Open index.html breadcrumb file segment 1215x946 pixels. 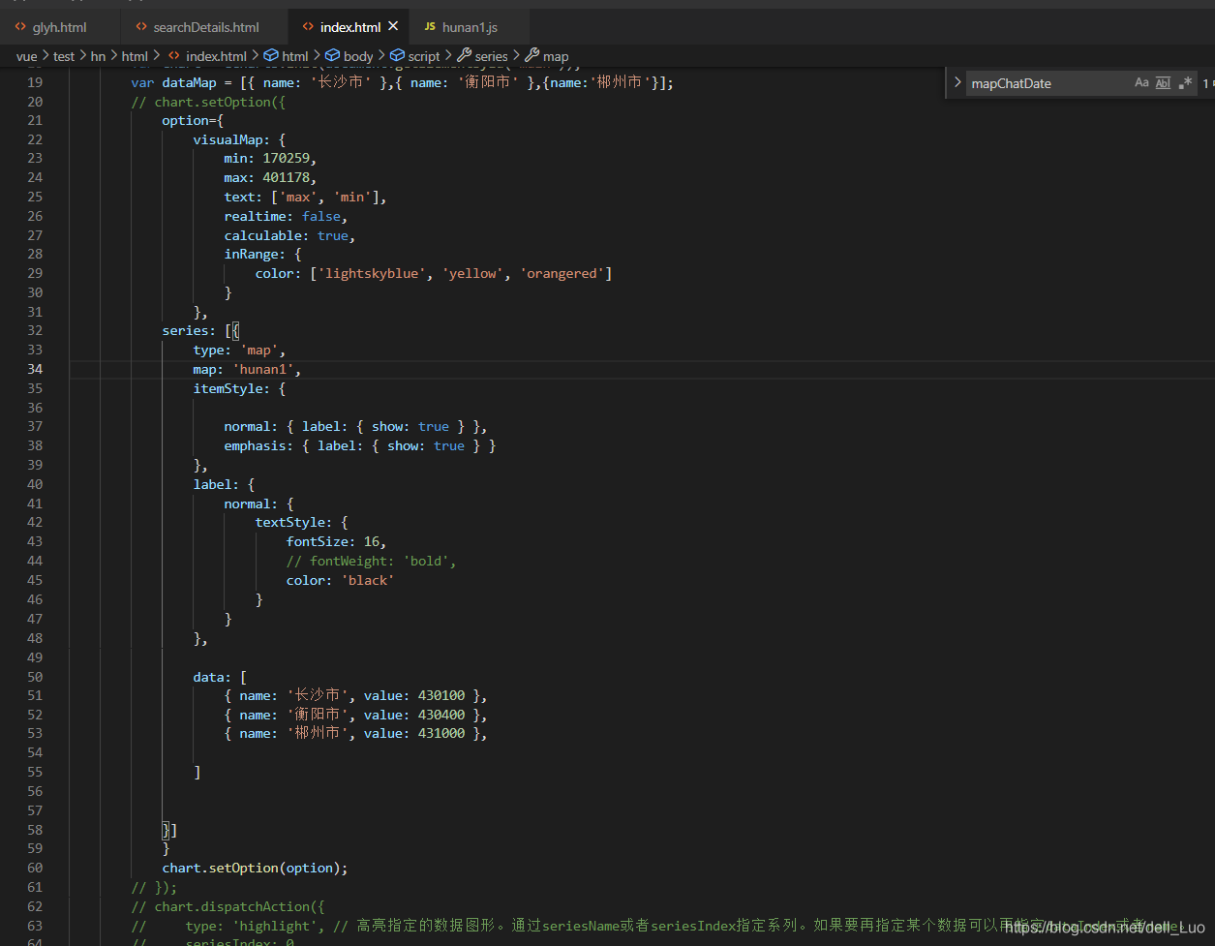click(216, 56)
